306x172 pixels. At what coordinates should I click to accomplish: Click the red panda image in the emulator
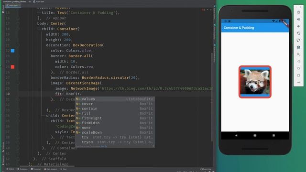255,82
